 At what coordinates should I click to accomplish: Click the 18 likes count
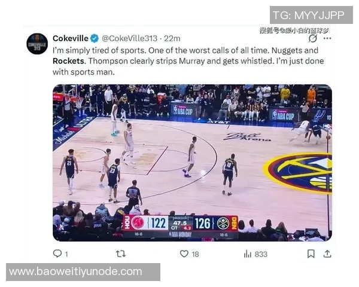(195, 254)
